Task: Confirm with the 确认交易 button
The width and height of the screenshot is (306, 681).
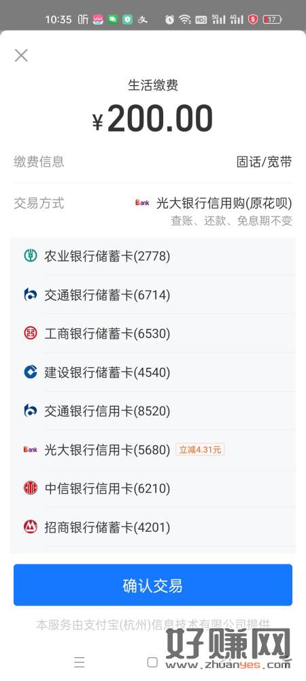Action: click(153, 584)
